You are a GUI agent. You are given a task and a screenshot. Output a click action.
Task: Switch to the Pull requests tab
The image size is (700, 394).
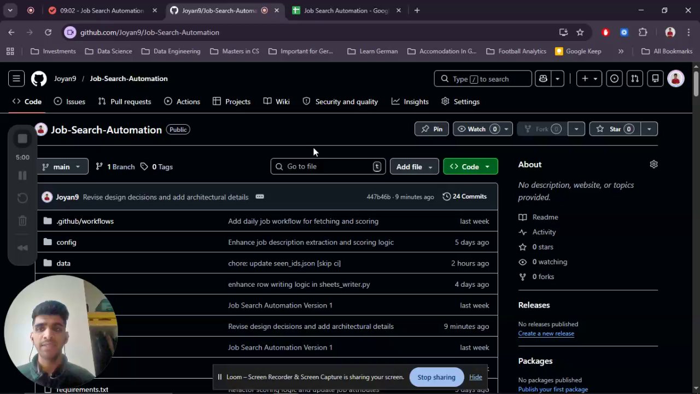click(x=124, y=102)
